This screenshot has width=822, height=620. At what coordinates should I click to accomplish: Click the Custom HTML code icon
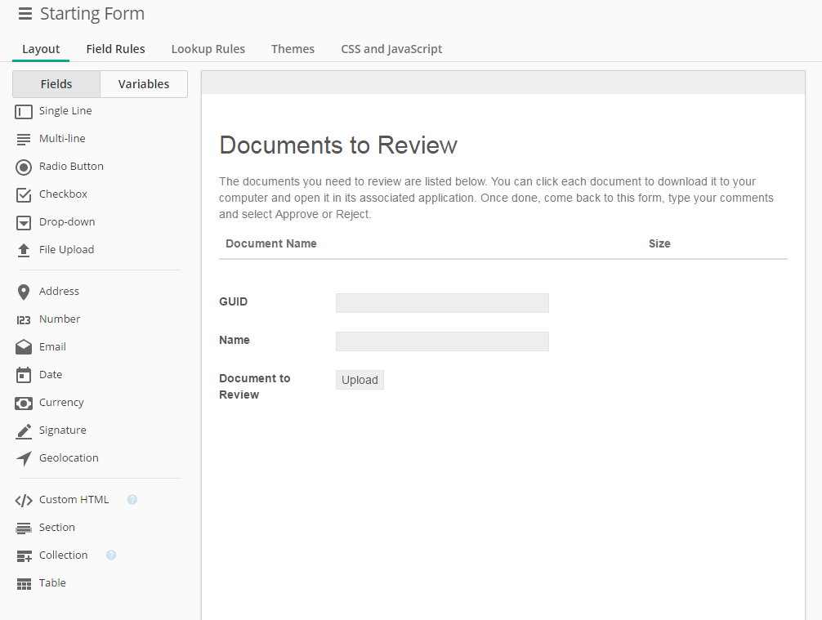click(x=24, y=500)
